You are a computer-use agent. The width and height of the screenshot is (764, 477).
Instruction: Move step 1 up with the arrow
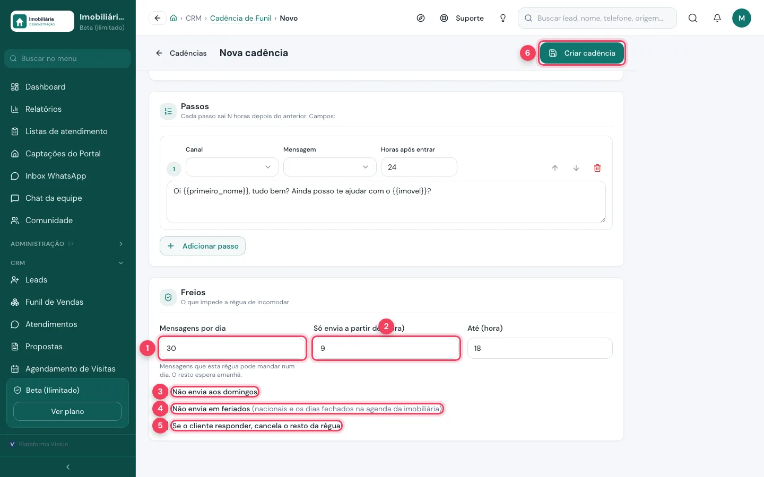click(x=555, y=168)
